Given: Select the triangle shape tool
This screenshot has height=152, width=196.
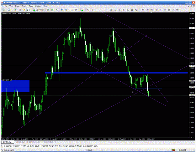Looking at the screenshot, I should (128, 10).
